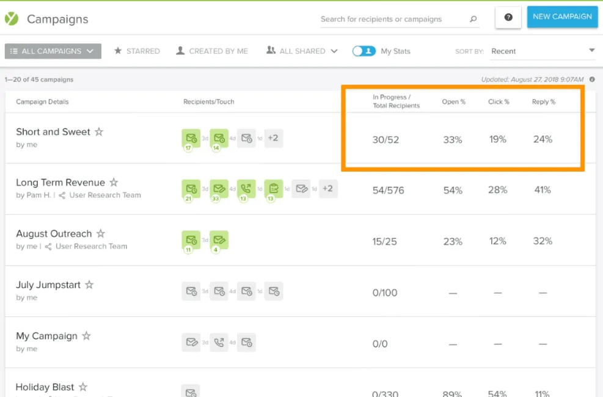Viewport: 603px width, 397px height.
Task: Open help via the question mark icon
Action: 508,17
